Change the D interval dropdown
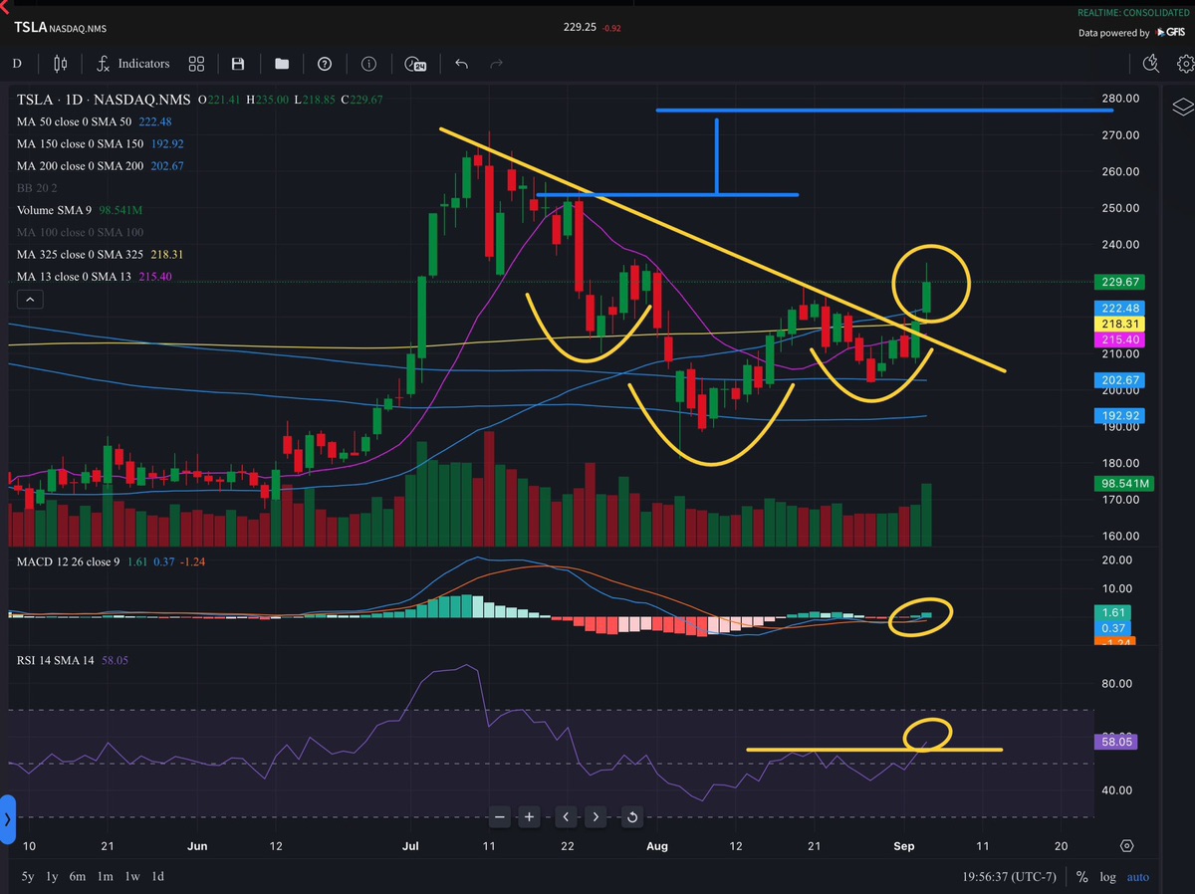The image size is (1195, 894). [17, 64]
